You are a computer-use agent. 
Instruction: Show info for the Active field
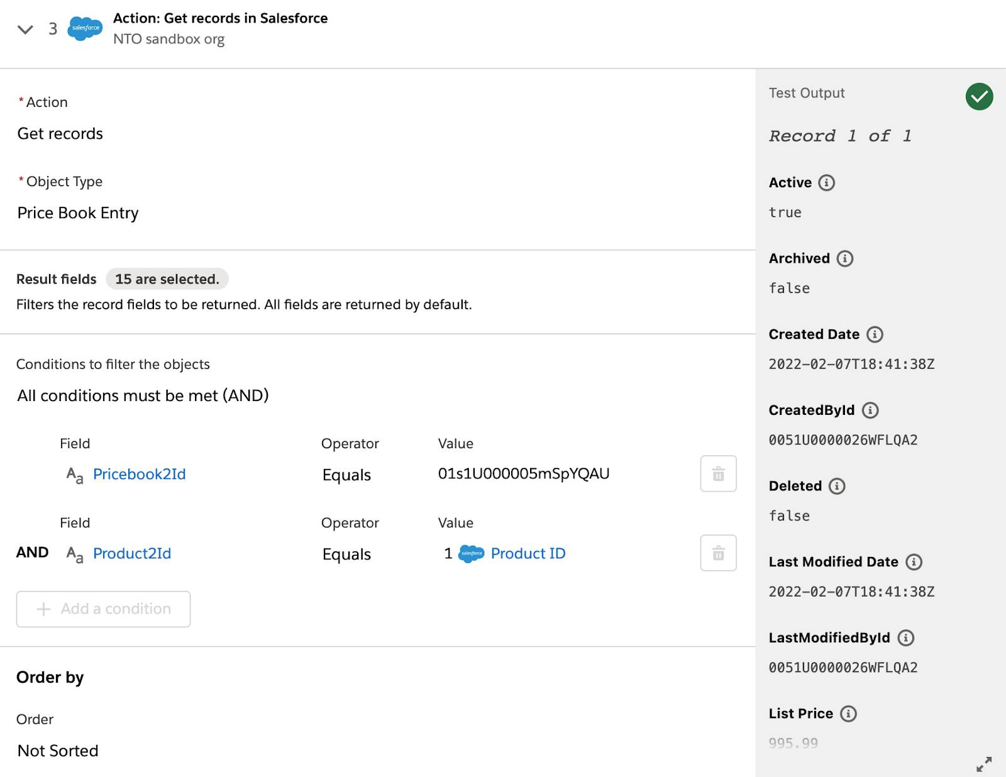pyautogui.click(x=826, y=182)
